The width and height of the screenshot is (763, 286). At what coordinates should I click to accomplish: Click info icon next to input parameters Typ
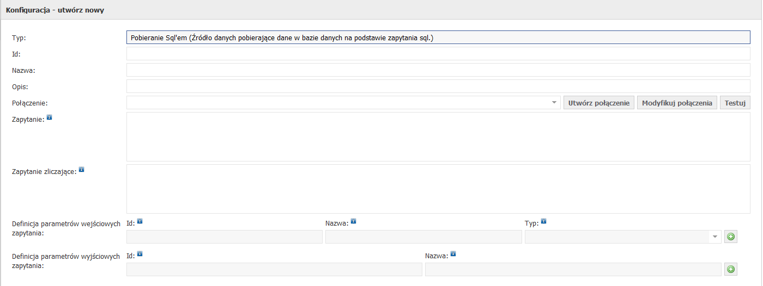tap(543, 221)
